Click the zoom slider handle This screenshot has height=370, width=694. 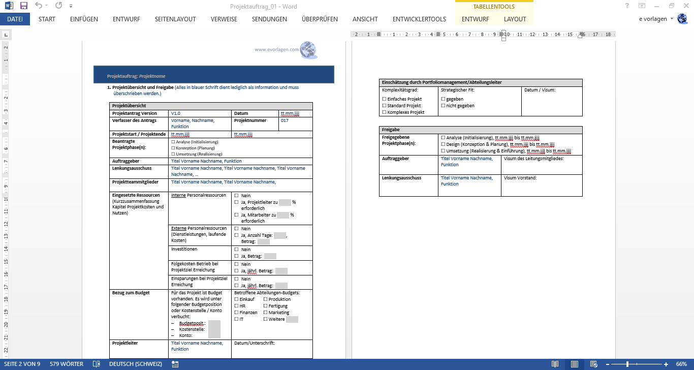[628, 364]
